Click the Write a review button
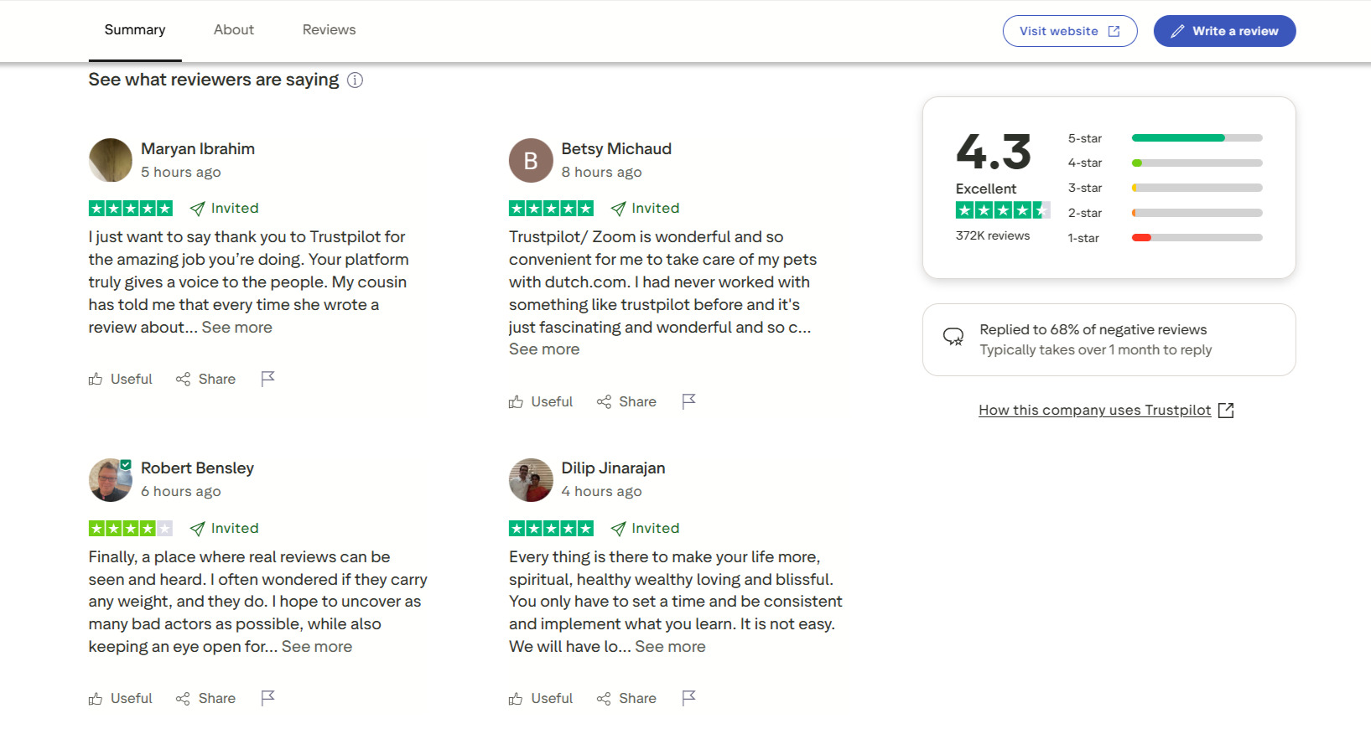The width and height of the screenshot is (1371, 734). [1224, 31]
